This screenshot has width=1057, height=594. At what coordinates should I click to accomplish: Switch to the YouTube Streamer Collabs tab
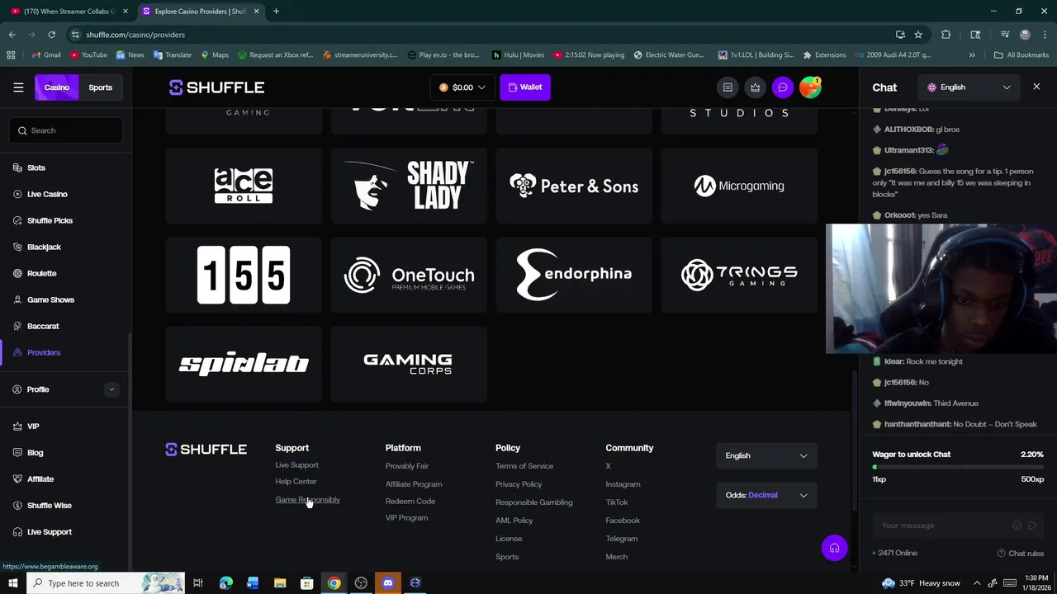point(69,12)
